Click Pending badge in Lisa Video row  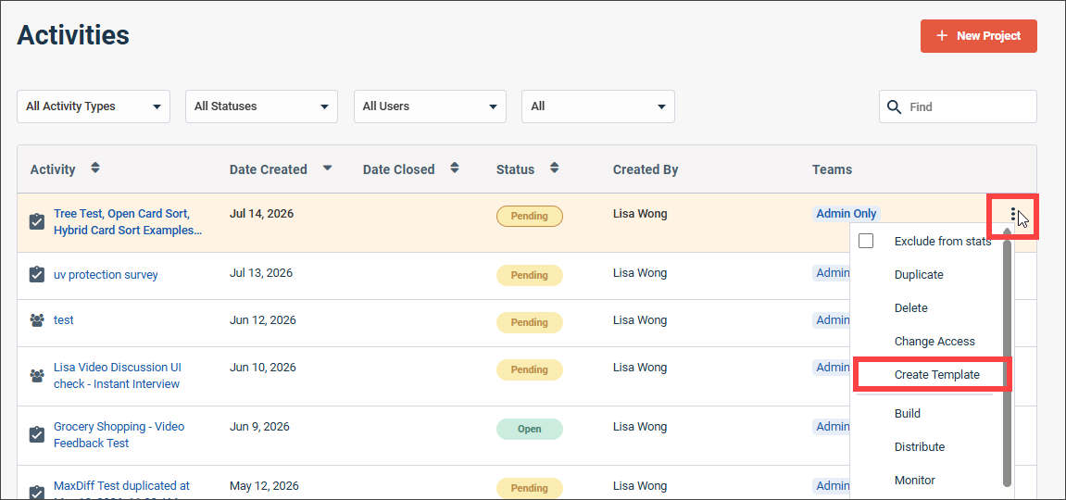530,369
